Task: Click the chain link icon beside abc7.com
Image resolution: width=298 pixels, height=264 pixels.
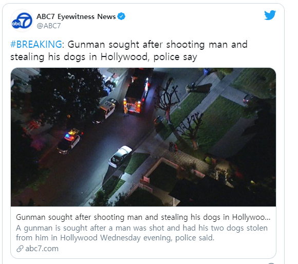Action: 20,249
